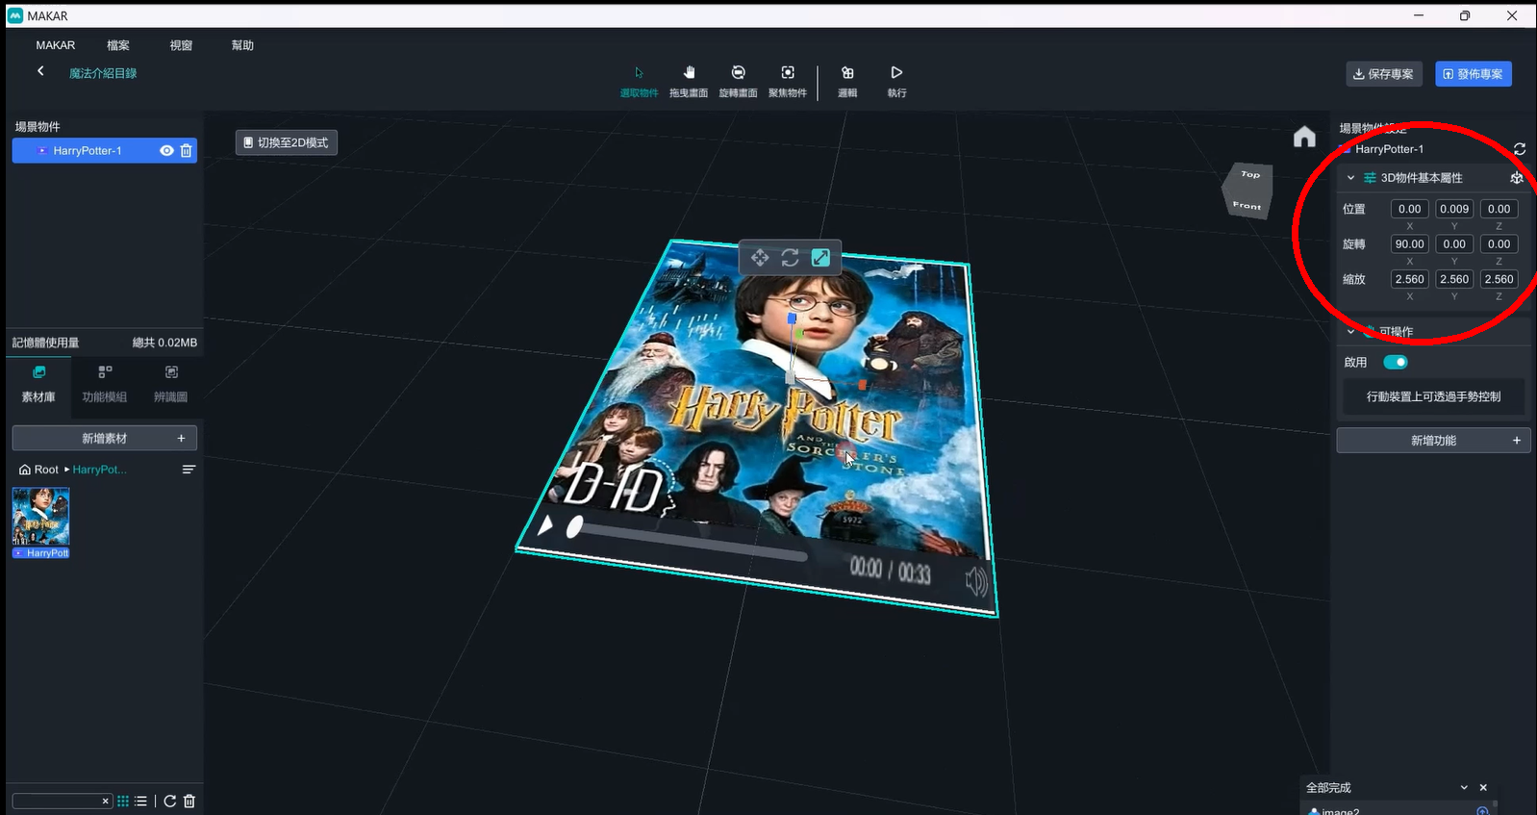
Task: Click the scale gizmo icon above the poster
Action: (x=820, y=258)
